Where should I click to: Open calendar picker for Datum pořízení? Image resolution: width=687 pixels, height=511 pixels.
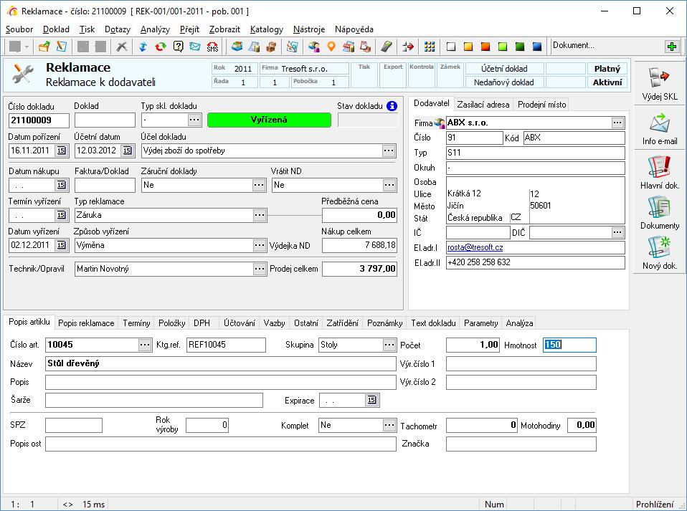coord(62,151)
